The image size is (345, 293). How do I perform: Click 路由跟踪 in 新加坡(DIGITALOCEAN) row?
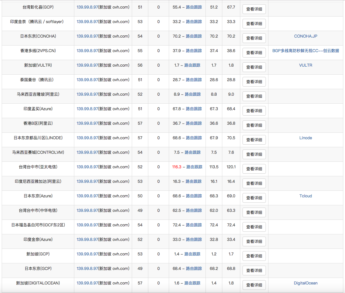[x=192, y=283]
